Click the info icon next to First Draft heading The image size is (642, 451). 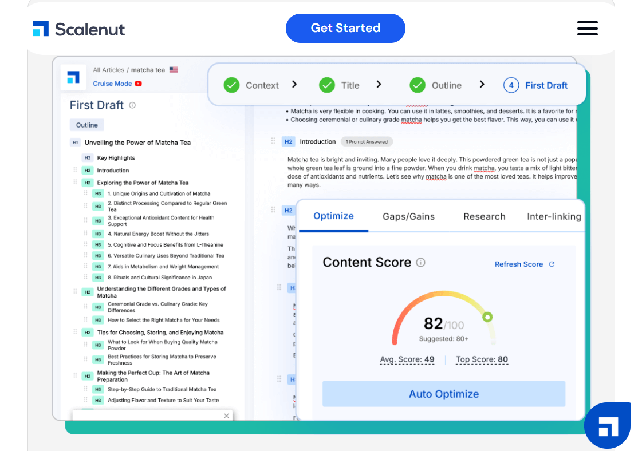(x=132, y=105)
